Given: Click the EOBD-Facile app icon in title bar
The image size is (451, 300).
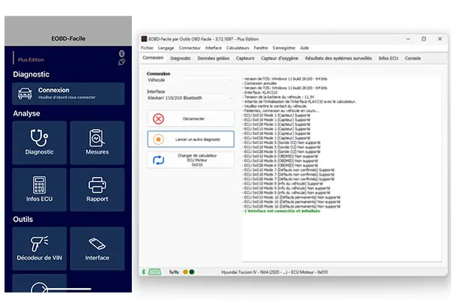Looking at the screenshot, I should (x=144, y=39).
